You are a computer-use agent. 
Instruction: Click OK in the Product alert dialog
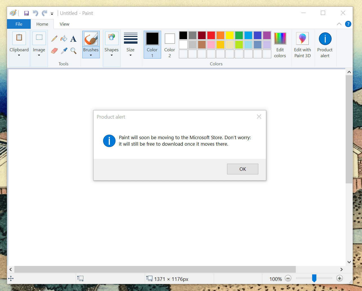point(243,169)
